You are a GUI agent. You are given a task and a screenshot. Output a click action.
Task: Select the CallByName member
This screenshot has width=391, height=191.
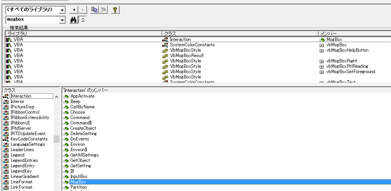[x=82, y=107]
